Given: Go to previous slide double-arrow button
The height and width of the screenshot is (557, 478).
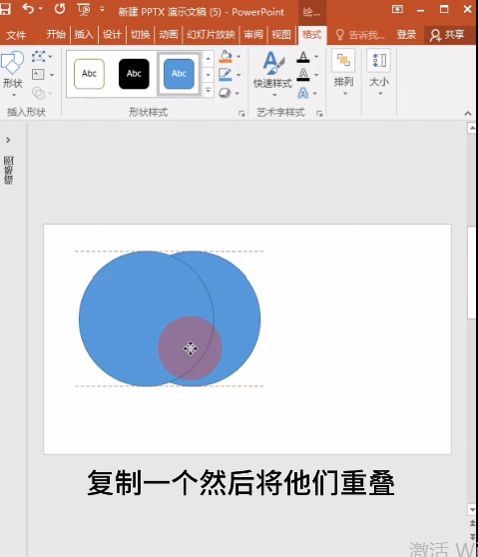Looking at the screenshot, I should click(472, 524).
